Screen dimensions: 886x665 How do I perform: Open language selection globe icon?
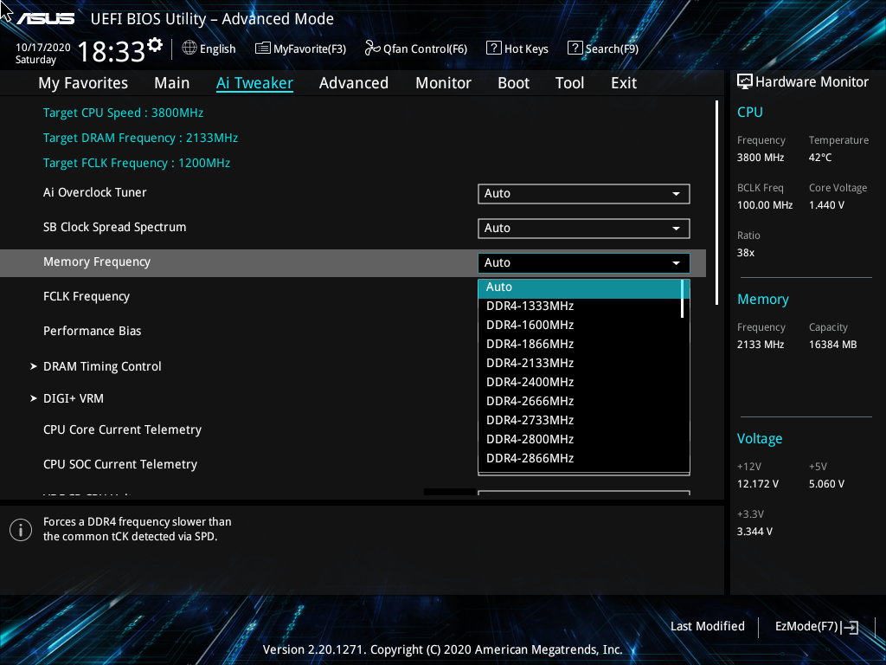click(189, 48)
